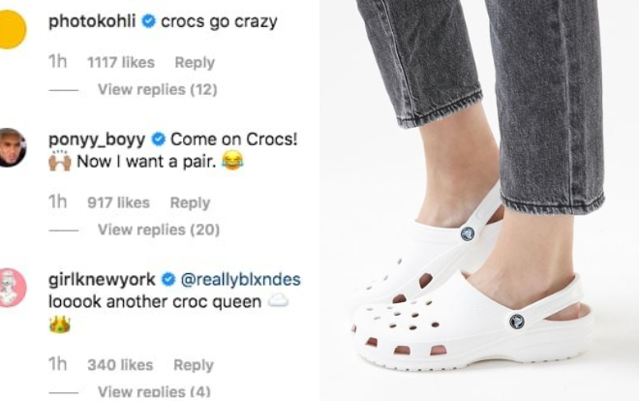Reply to ponyy_boyy's comment
Screen dimensions: 639x401
190,202
